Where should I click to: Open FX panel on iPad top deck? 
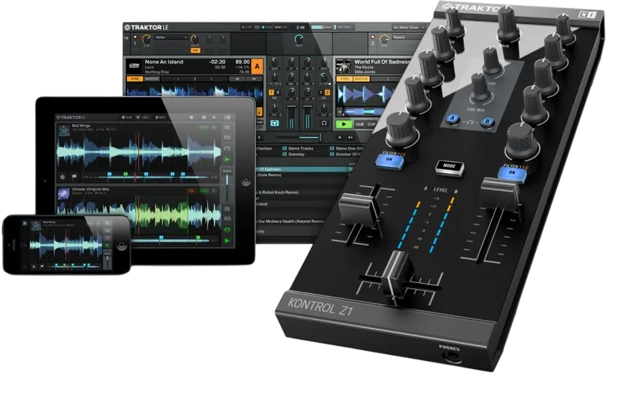click(x=227, y=128)
